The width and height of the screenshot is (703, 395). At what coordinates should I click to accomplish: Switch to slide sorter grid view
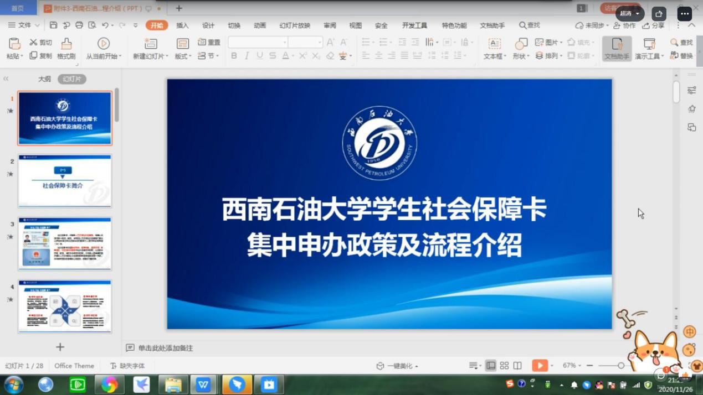point(504,366)
